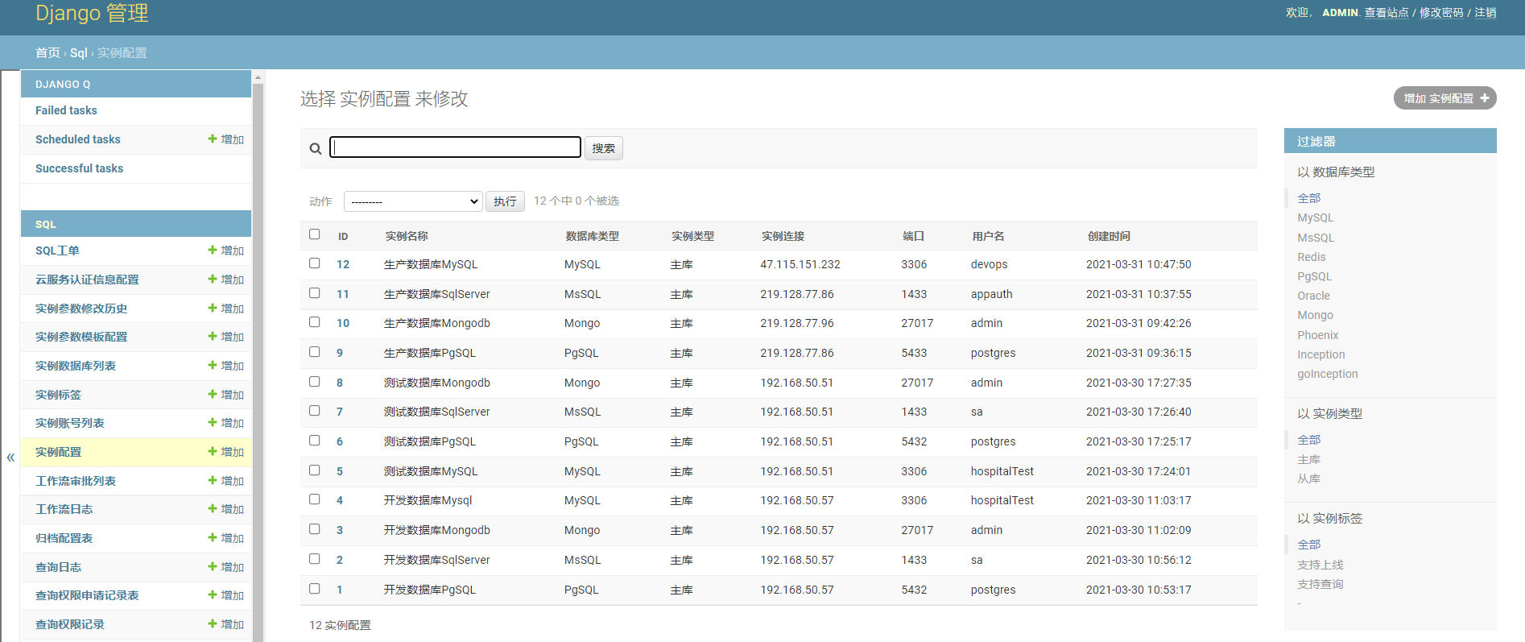Open the 动作 action dropdown
Image resolution: width=1525 pixels, height=642 pixels.
tap(412, 201)
